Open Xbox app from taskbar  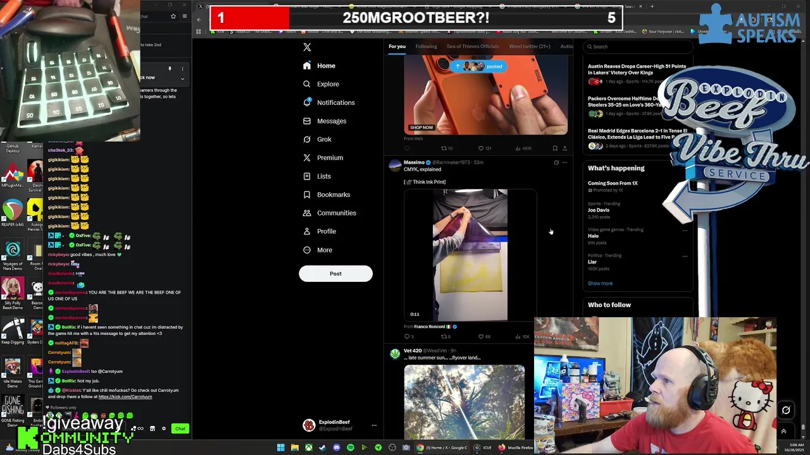point(308,447)
